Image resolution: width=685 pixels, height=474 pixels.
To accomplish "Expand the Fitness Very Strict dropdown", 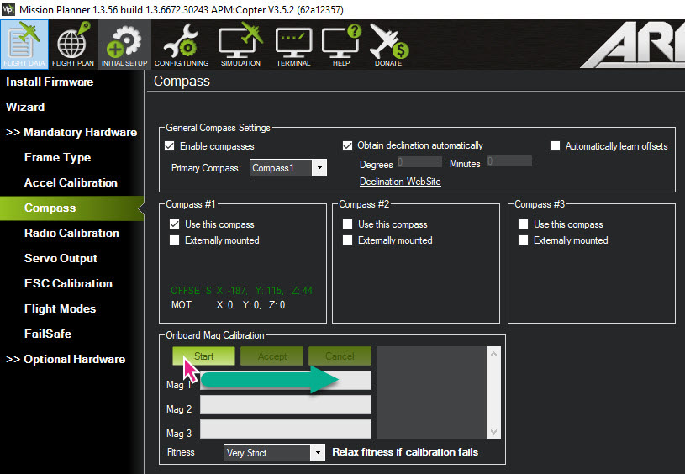I will click(x=317, y=453).
